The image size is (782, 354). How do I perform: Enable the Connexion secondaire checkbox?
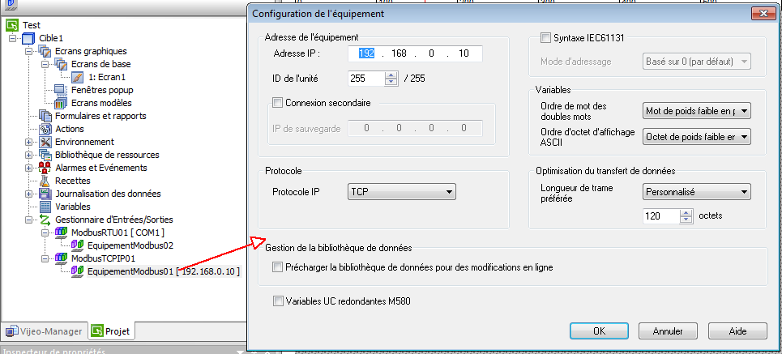click(278, 103)
